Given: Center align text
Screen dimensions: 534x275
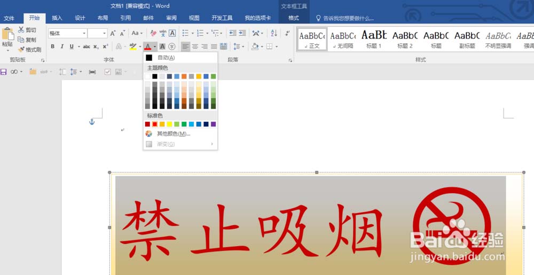Looking at the screenshot, I should (x=195, y=46).
